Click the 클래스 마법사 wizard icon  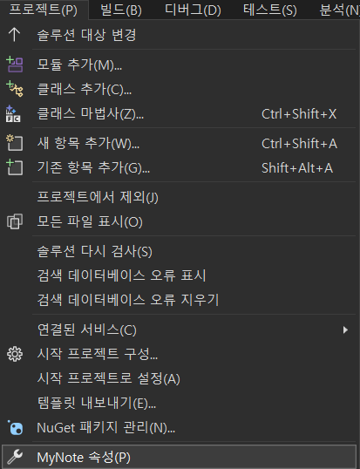pos(13,113)
